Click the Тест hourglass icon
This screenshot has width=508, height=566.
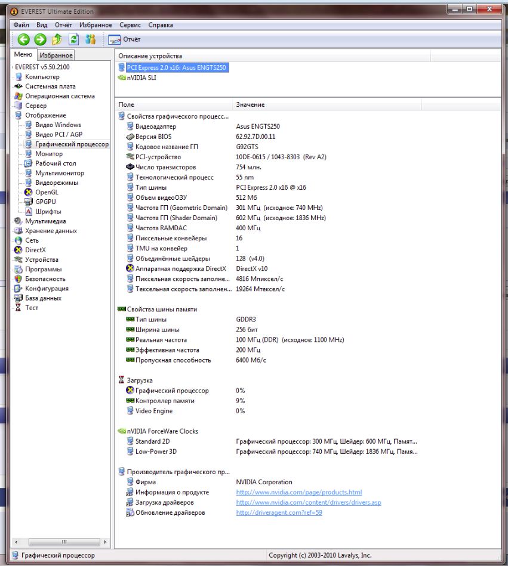(x=18, y=308)
